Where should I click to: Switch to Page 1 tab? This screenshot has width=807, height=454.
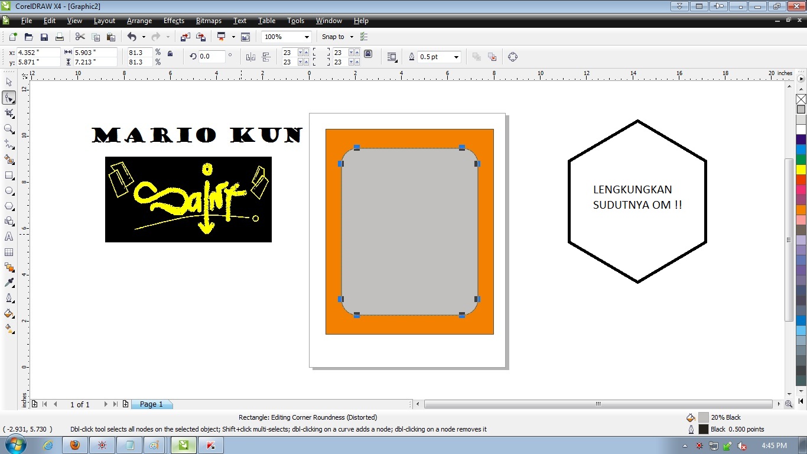pyautogui.click(x=152, y=404)
